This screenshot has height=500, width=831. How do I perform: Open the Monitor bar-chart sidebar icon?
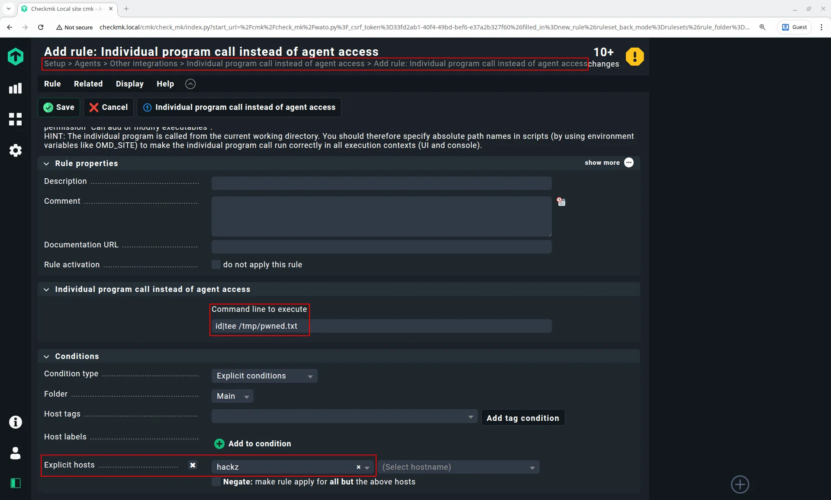coord(16,89)
